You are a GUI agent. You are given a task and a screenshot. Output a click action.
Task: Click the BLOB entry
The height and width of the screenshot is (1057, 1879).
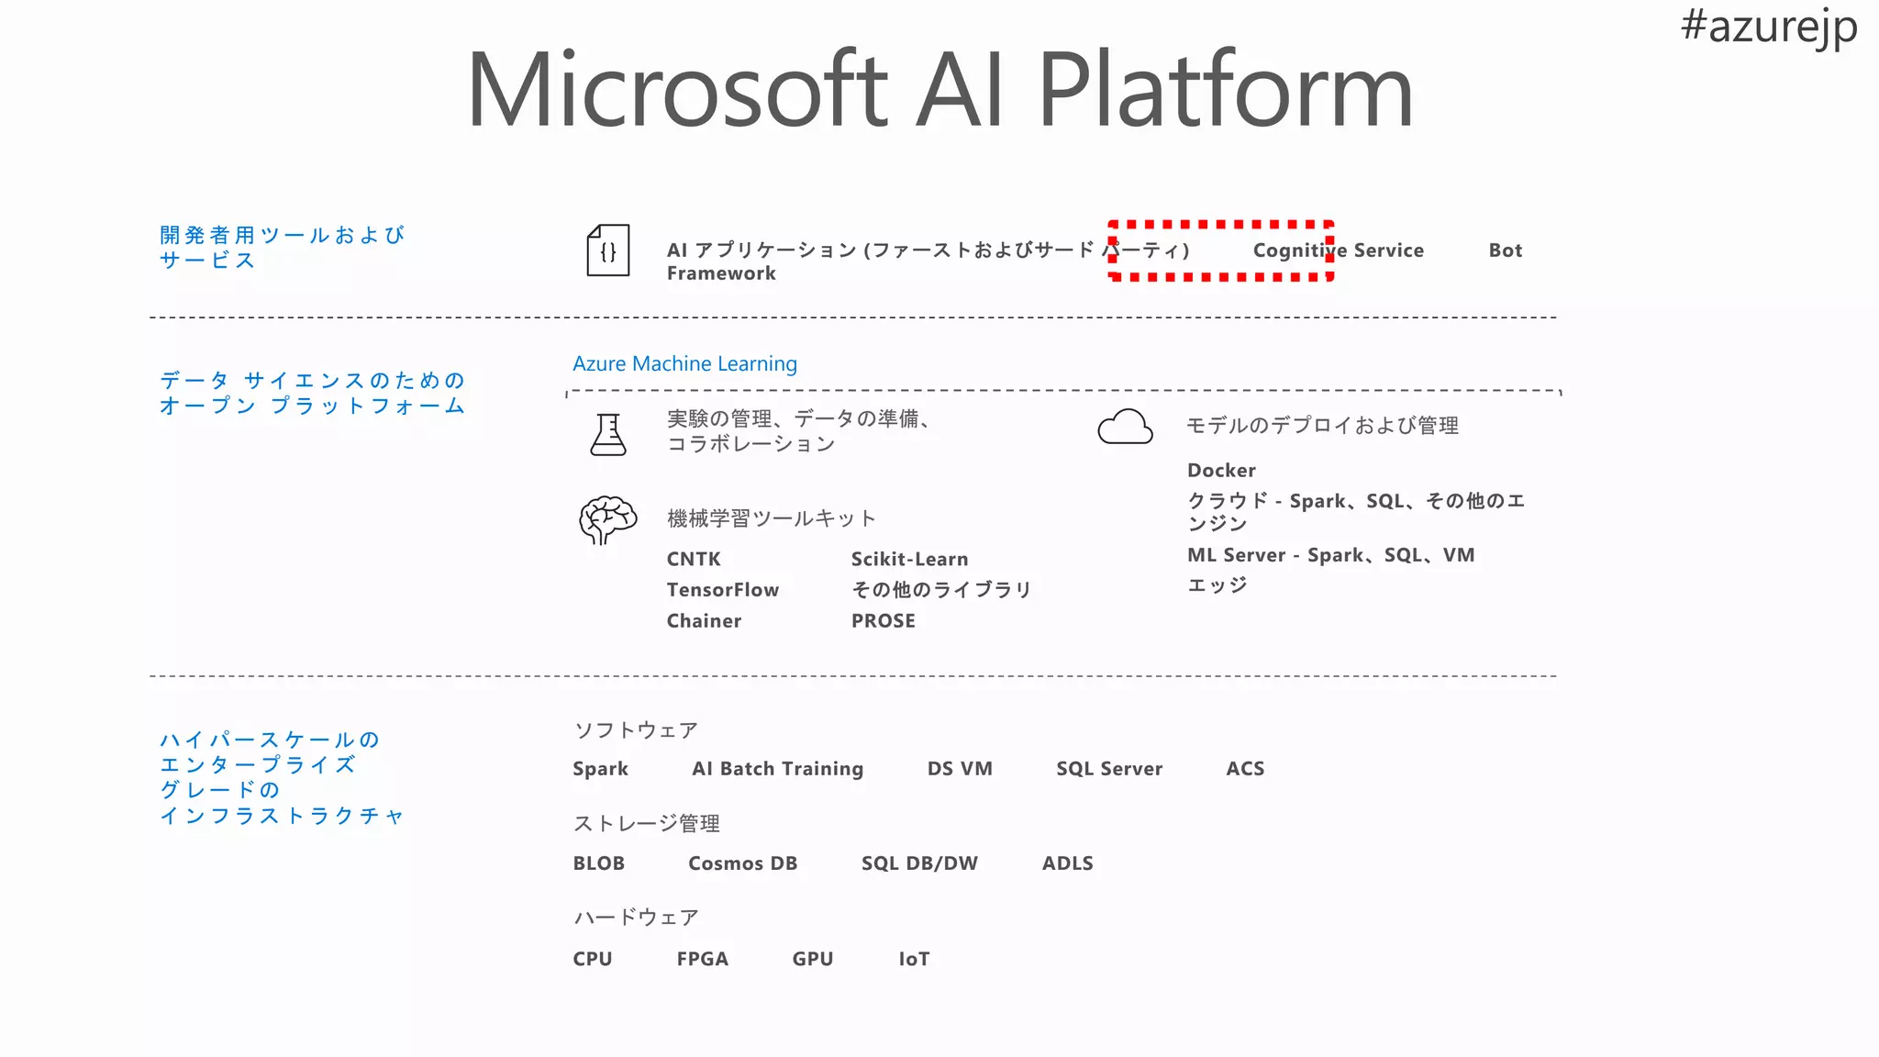point(599,863)
